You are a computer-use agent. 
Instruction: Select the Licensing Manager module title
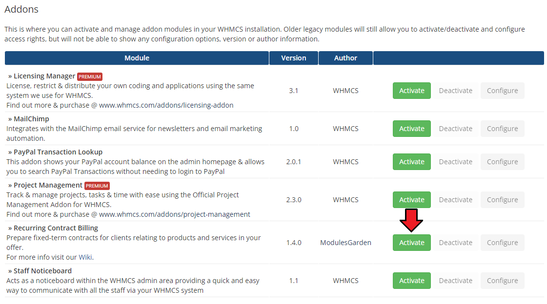click(44, 76)
